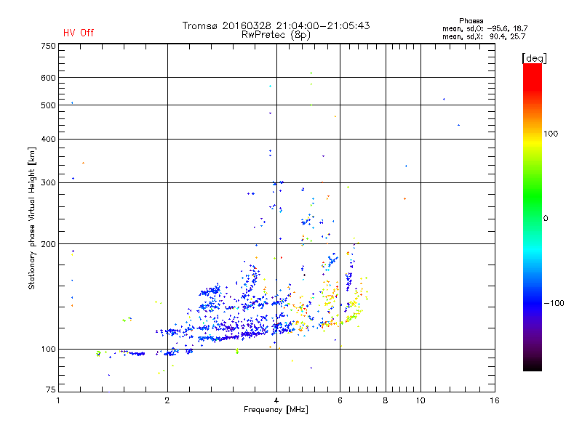Image resolution: width=582 pixels, height=436 pixels.
Task: Click the colorbar '-100' tick label
Action: click(554, 303)
